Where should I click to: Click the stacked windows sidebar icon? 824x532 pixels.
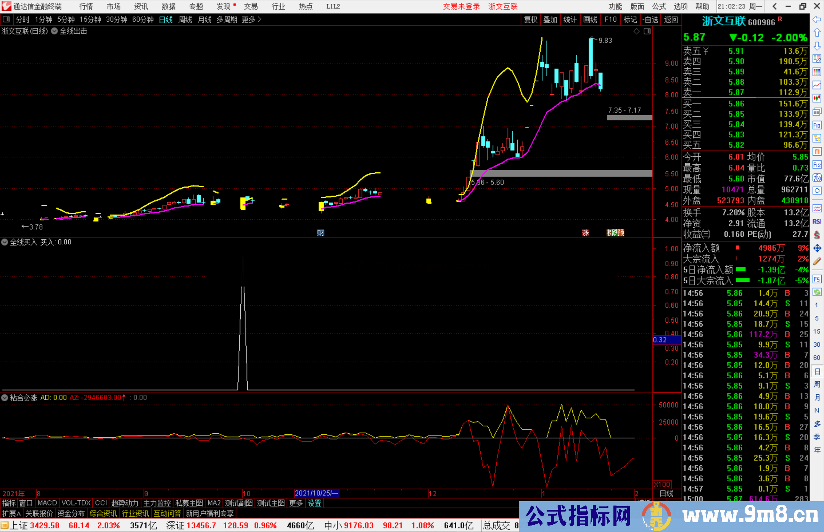pos(817,112)
